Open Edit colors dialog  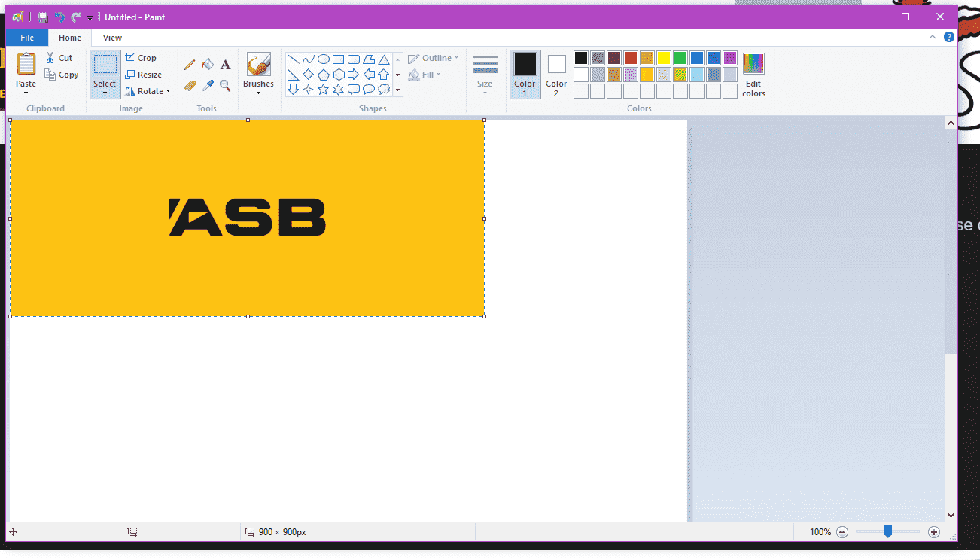coord(753,75)
